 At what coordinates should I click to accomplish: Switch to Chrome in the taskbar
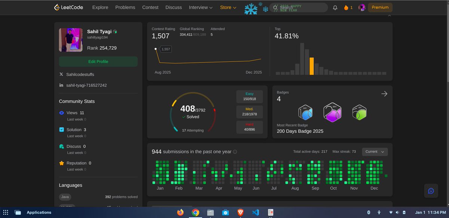(195, 212)
